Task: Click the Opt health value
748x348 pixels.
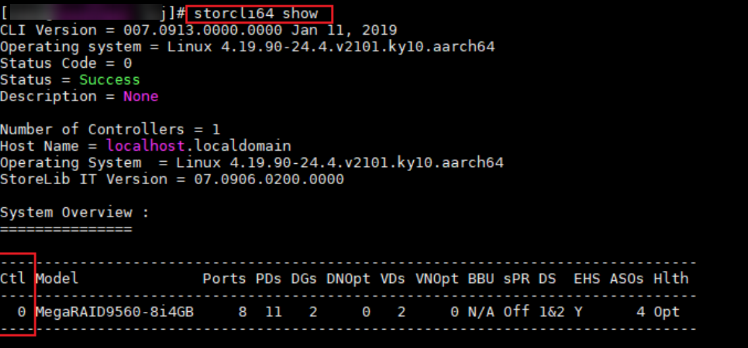Action: tap(666, 312)
